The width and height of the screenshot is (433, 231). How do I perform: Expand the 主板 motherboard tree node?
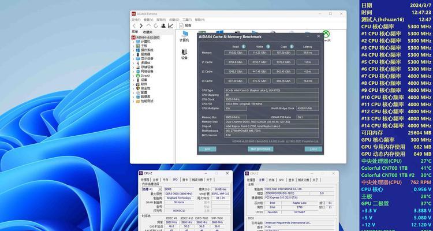[x=133, y=46]
